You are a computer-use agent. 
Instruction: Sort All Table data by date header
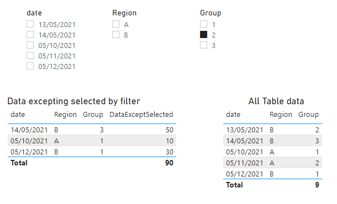click(x=233, y=115)
